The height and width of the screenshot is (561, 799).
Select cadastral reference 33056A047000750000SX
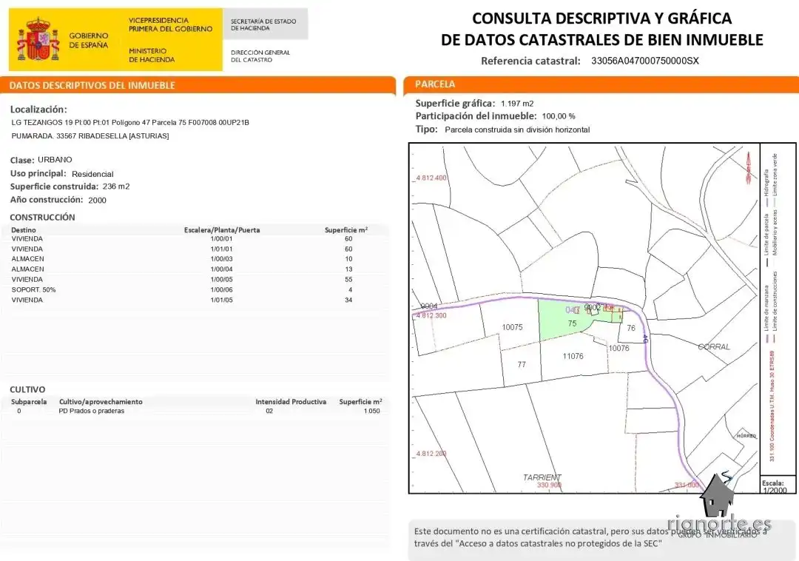coord(644,61)
